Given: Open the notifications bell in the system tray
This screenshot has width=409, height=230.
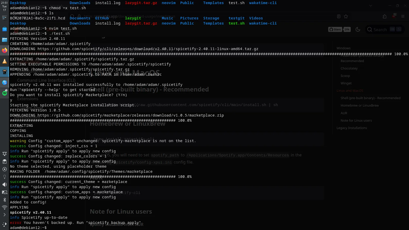Looking at the screenshot, I should coord(4,154).
